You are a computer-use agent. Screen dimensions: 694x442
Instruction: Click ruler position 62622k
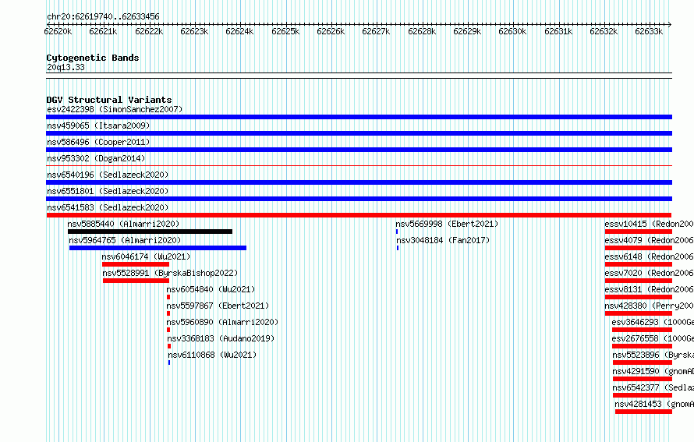click(x=149, y=31)
